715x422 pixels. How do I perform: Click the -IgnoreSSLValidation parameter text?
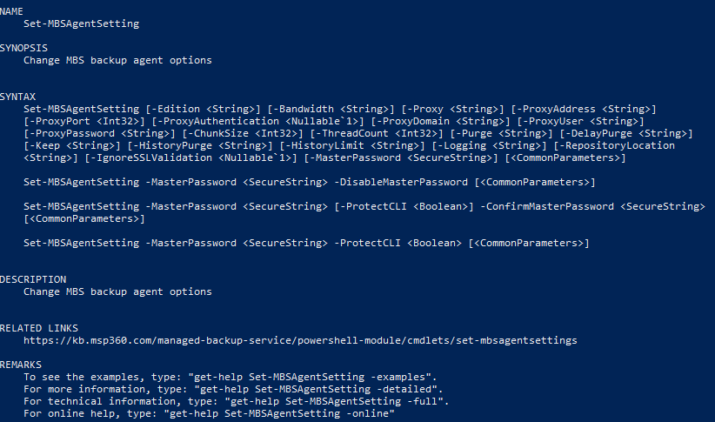pos(151,157)
